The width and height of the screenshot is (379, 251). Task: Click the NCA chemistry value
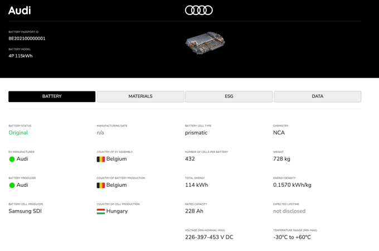279,133
